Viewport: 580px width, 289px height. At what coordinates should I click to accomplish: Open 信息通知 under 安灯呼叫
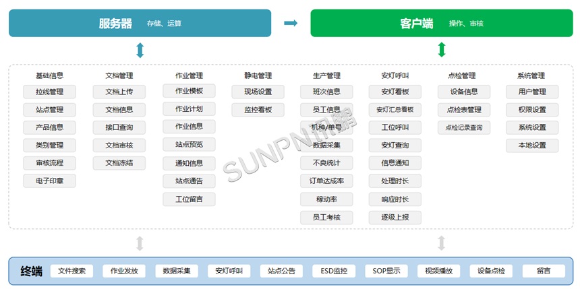395,163
